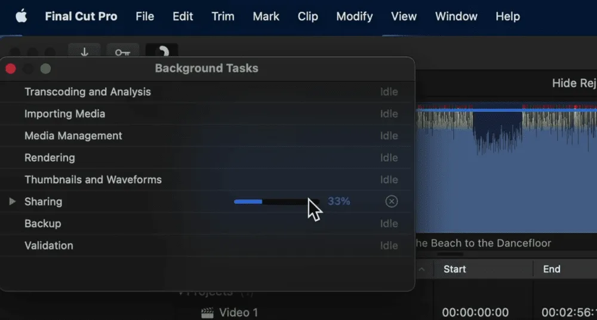
Task: Select the Transcoding and Analysis row
Action: coord(87,92)
